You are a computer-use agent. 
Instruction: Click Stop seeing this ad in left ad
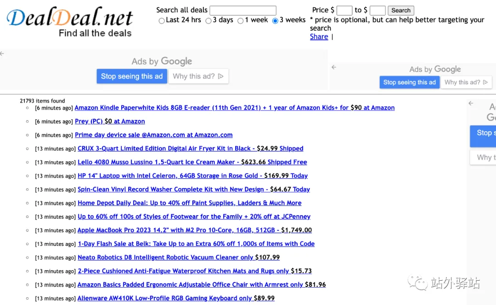tap(132, 76)
